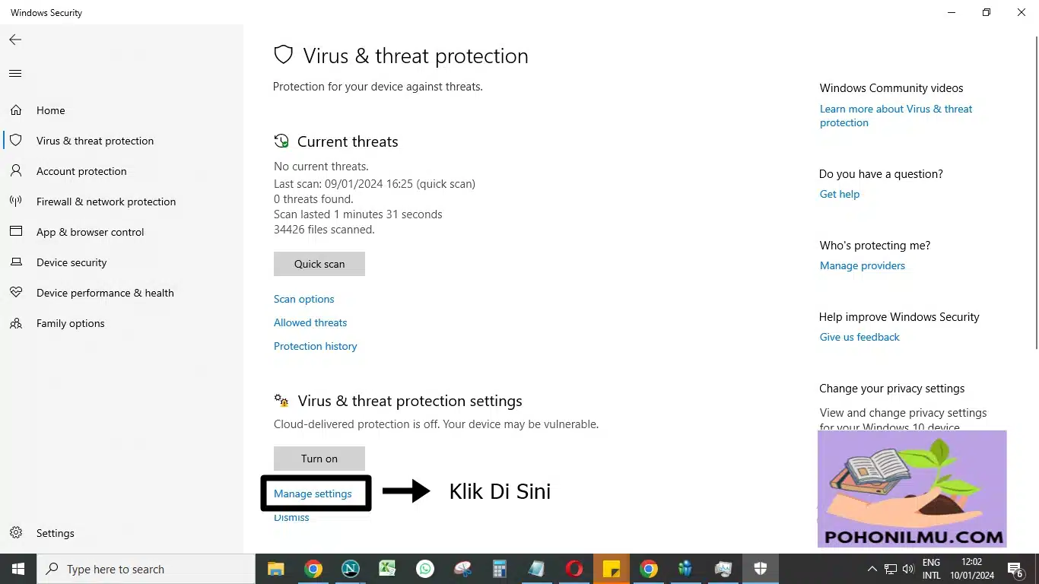Open Manage providers link
The height and width of the screenshot is (584, 1039).
(x=863, y=265)
